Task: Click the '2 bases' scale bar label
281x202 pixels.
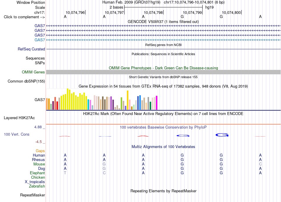Action: 116,7
